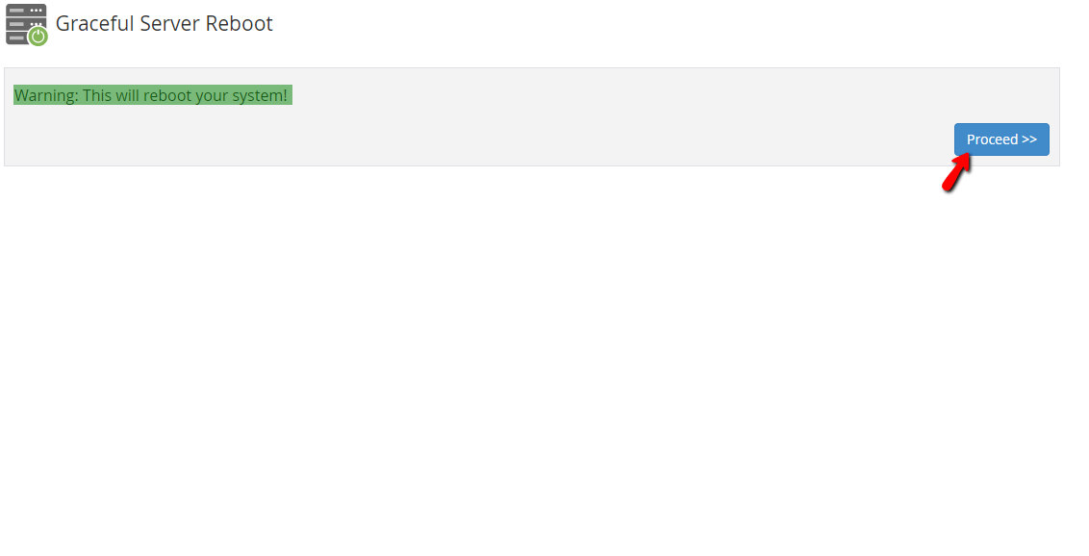Click the red arrow pointer annotation
Screen dimensions: 1089x556
(x=955, y=172)
